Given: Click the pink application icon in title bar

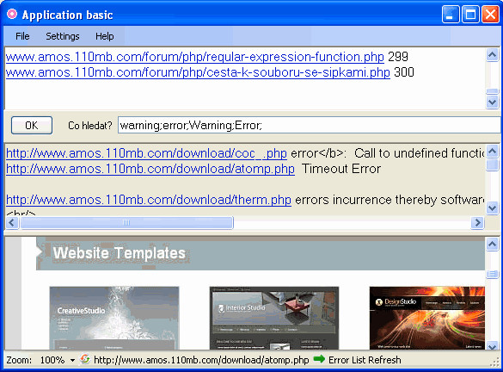Looking at the screenshot, I should pos(12,14).
